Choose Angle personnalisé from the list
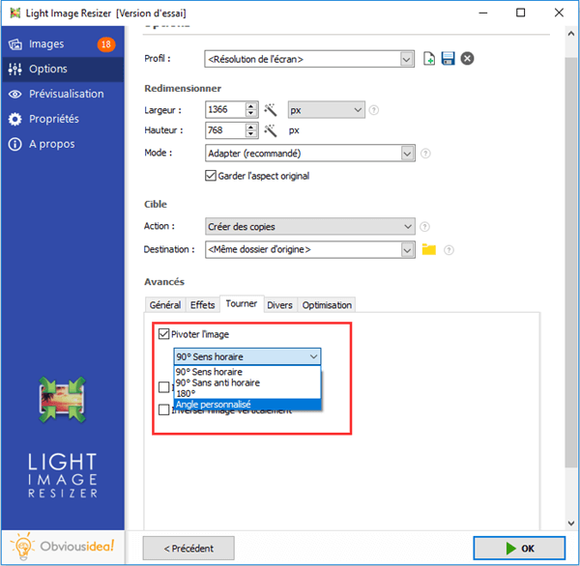Image resolution: width=580 pixels, height=566 pixels. click(247, 405)
